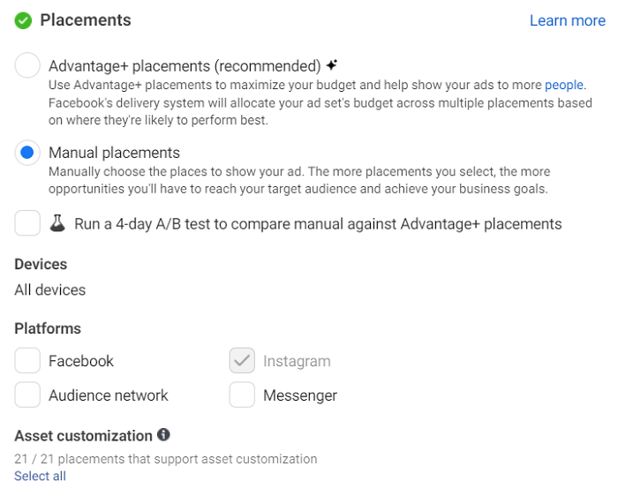618x489 pixels.
Task: Click the green Placements checkmark icon
Action: [23, 20]
